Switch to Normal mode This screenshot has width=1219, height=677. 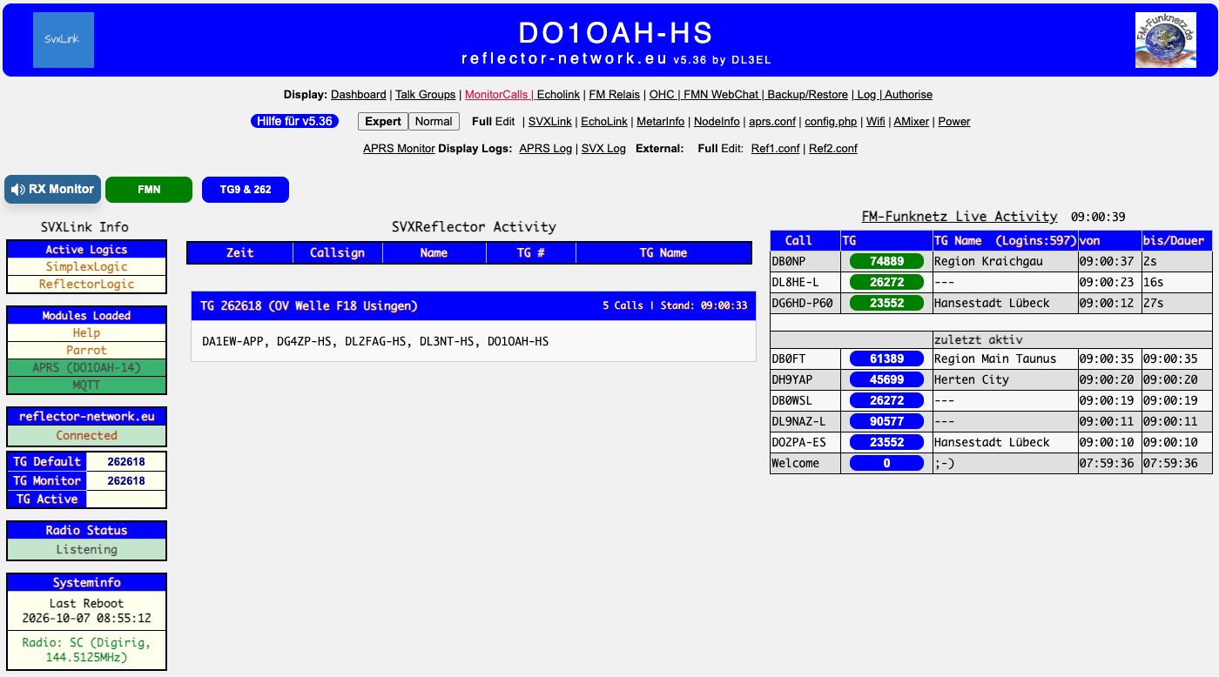tap(434, 121)
